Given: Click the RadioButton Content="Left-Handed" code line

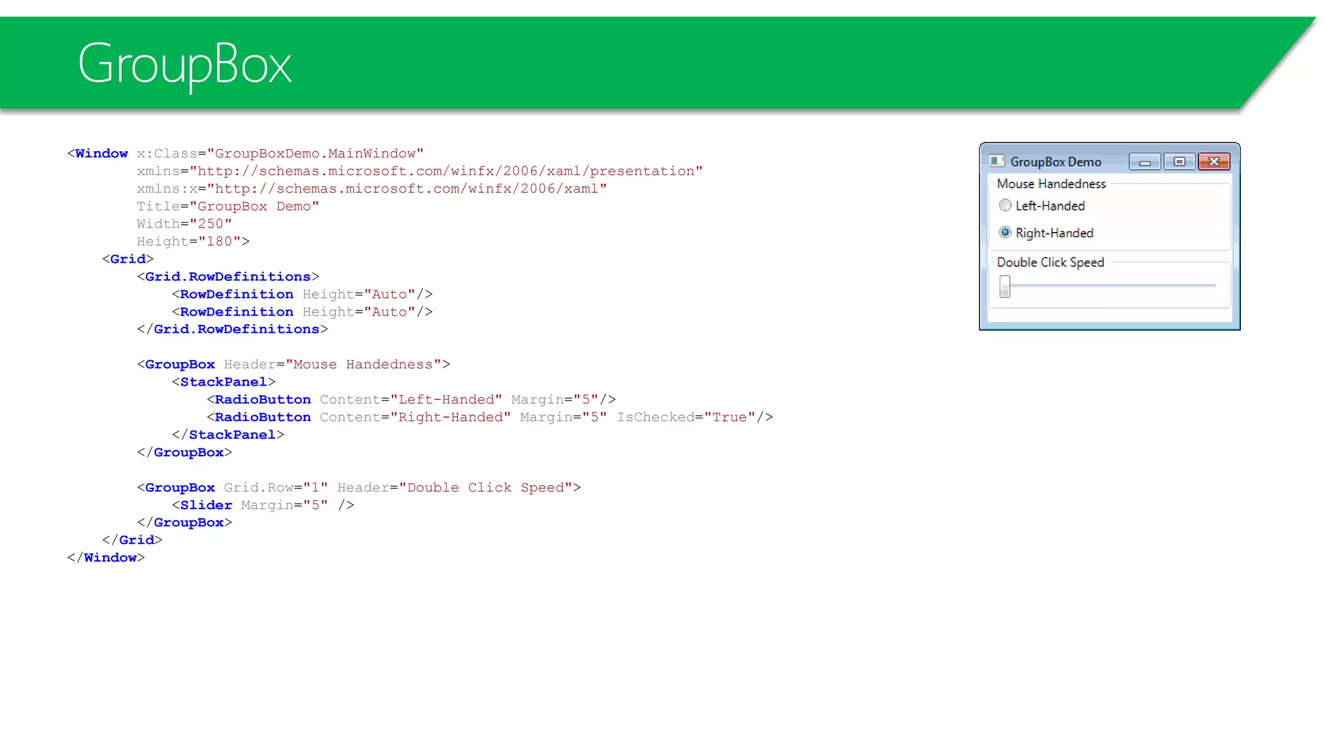Looking at the screenshot, I should pos(411,400).
